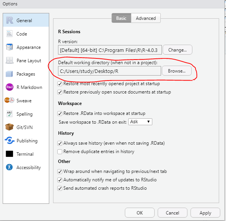The image size is (226, 221).
Task: Open the Sweave icon
Action: pyautogui.click(x=10, y=100)
